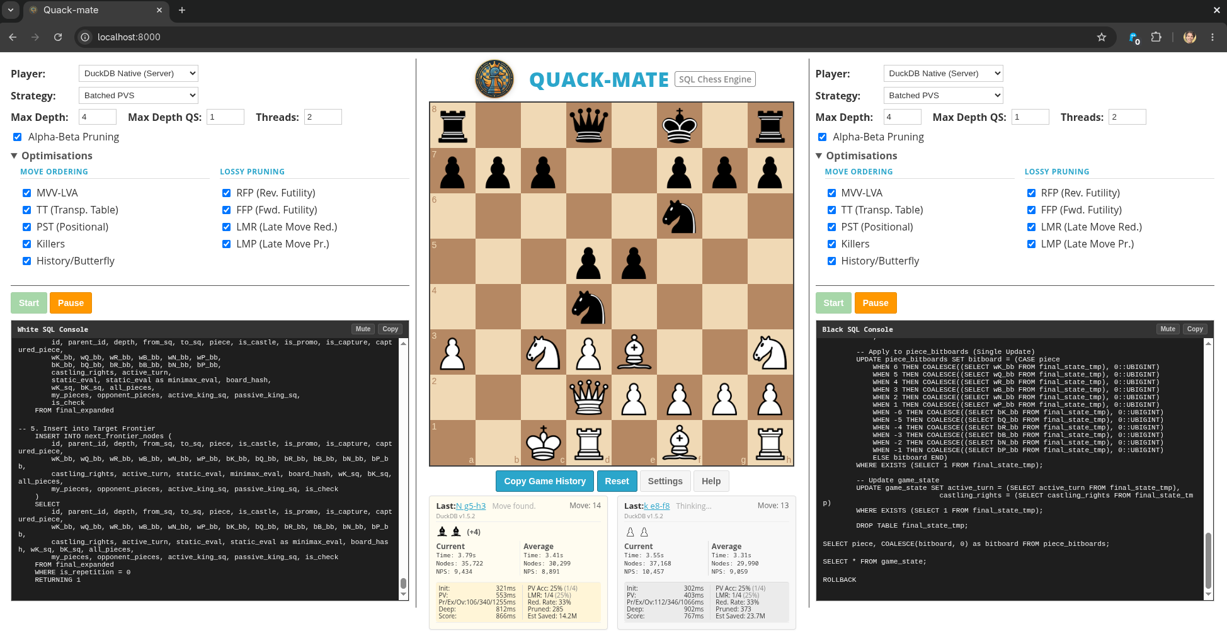The image size is (1227, 636).
Task: Copy the Black SQL Console output
Action: pos(1195,329)
